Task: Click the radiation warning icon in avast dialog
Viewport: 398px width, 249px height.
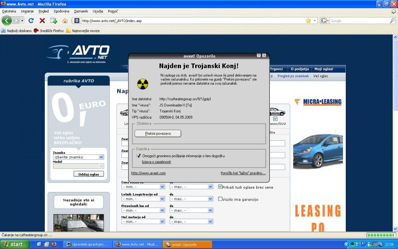Action: (143, 84)
